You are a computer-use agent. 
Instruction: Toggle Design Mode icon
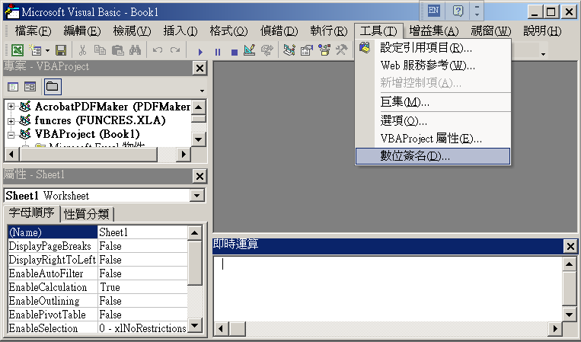[x=249, y=50]
